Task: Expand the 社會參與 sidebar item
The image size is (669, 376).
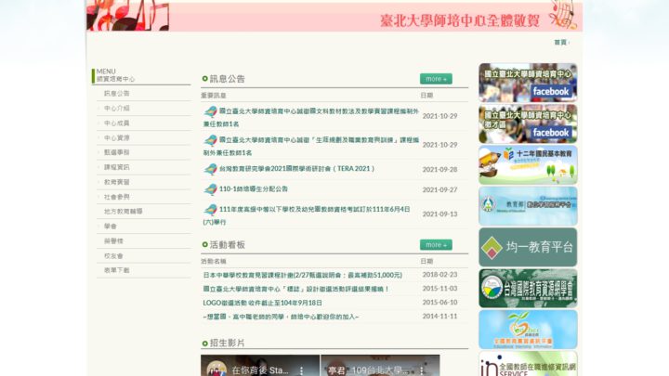Action: coord(117,197)
